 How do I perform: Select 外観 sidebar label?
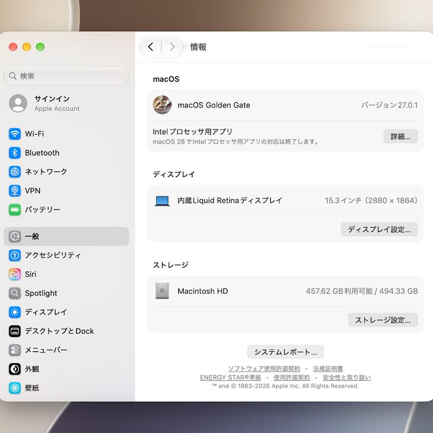(32, 369)
